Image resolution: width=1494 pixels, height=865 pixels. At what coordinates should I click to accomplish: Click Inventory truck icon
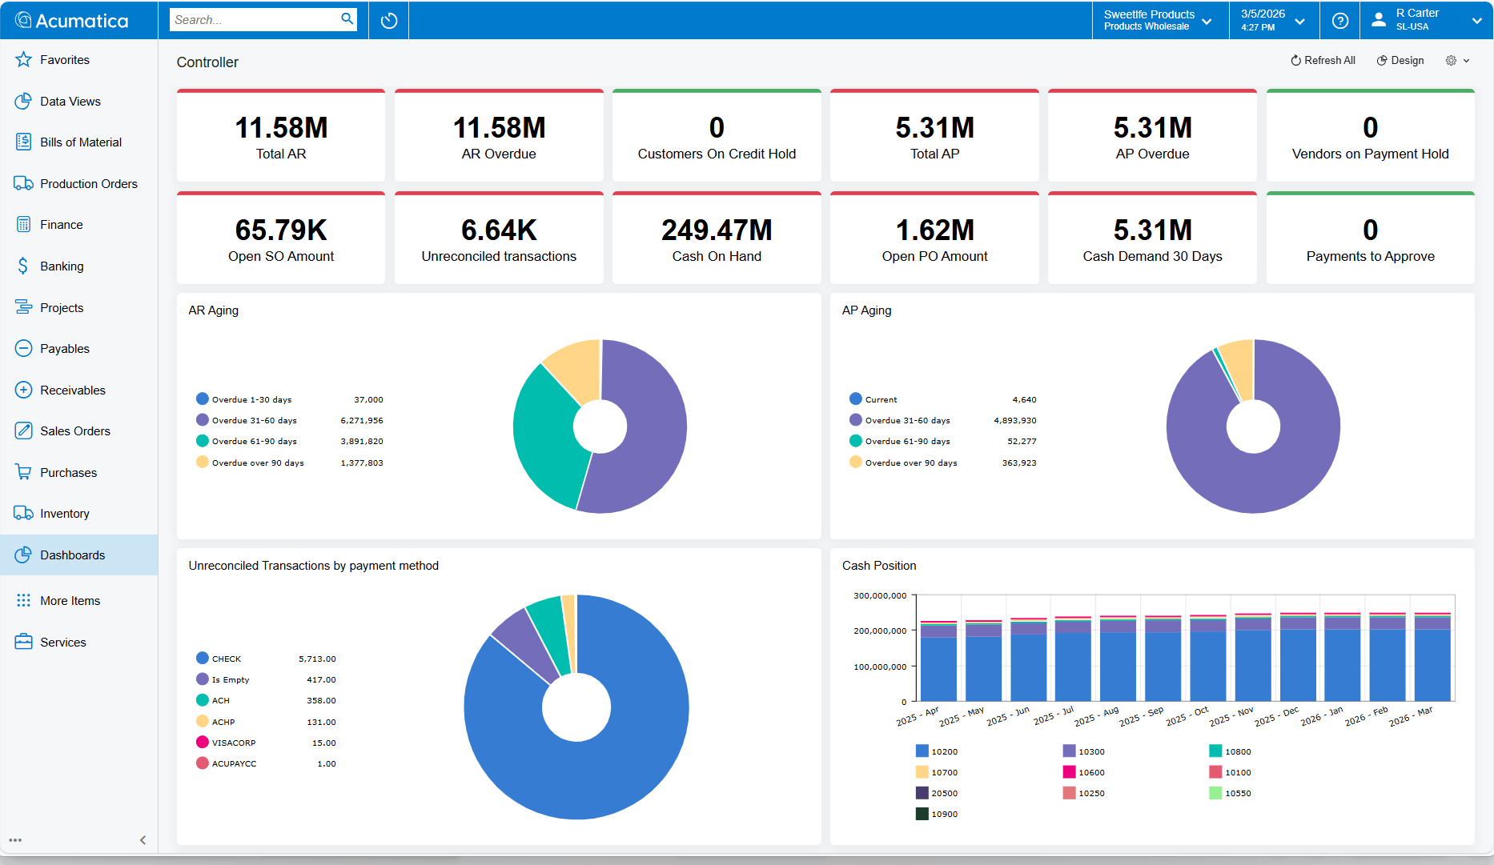[x=24, y=514]
